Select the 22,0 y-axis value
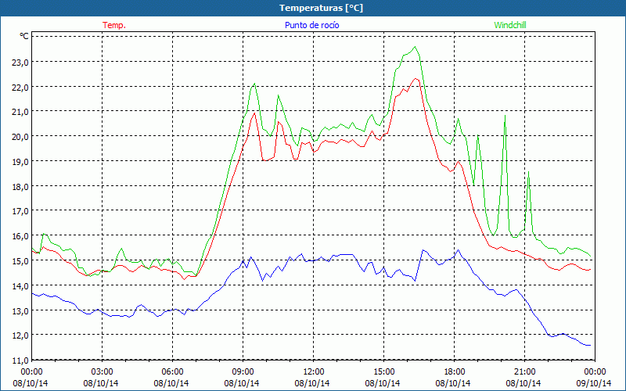This screenshot has height=391, width=626. pos(20,87)
